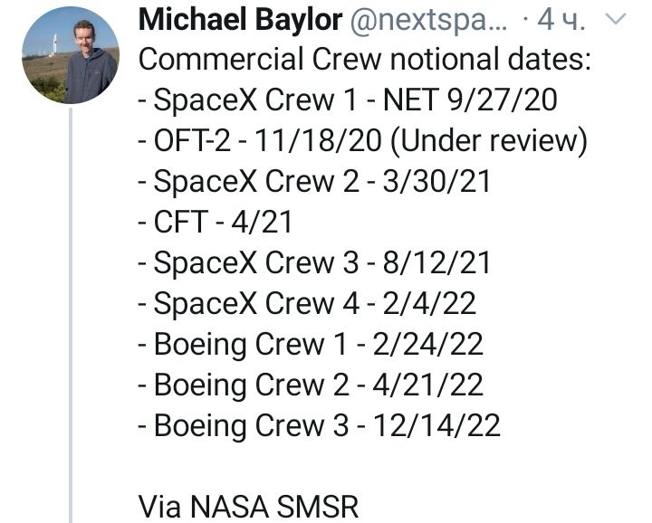Click the vertical thread connector line
Viewport: 652px width, 523px height.
coord(71,315)
